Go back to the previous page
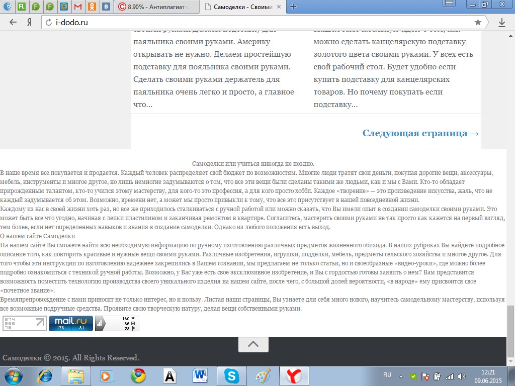The height and width of the screenshot is (386, 515). coord(13,22)
